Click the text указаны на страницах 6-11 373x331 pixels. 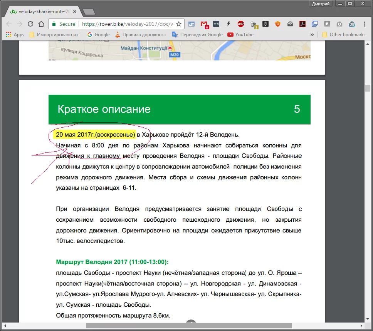coord(96,188)
